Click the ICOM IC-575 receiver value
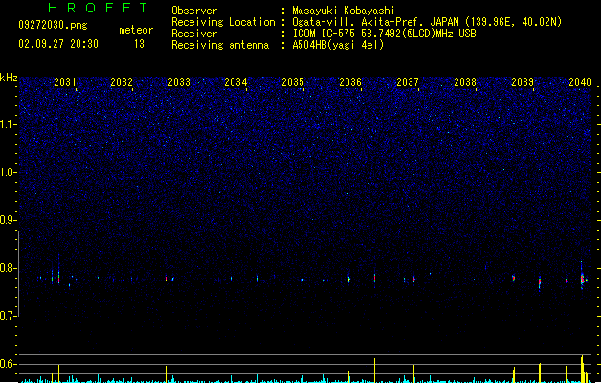Image resolution: width=602 pixels, height=383 pixels. 385,34
